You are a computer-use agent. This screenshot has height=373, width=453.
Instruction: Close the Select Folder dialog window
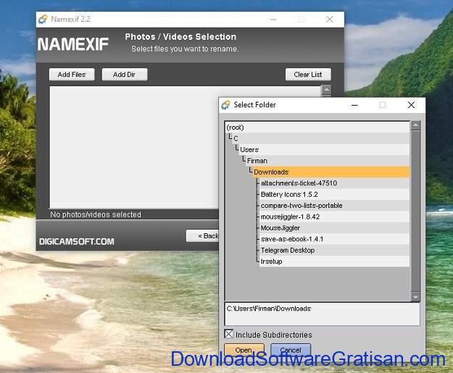[x=412, y=105]
